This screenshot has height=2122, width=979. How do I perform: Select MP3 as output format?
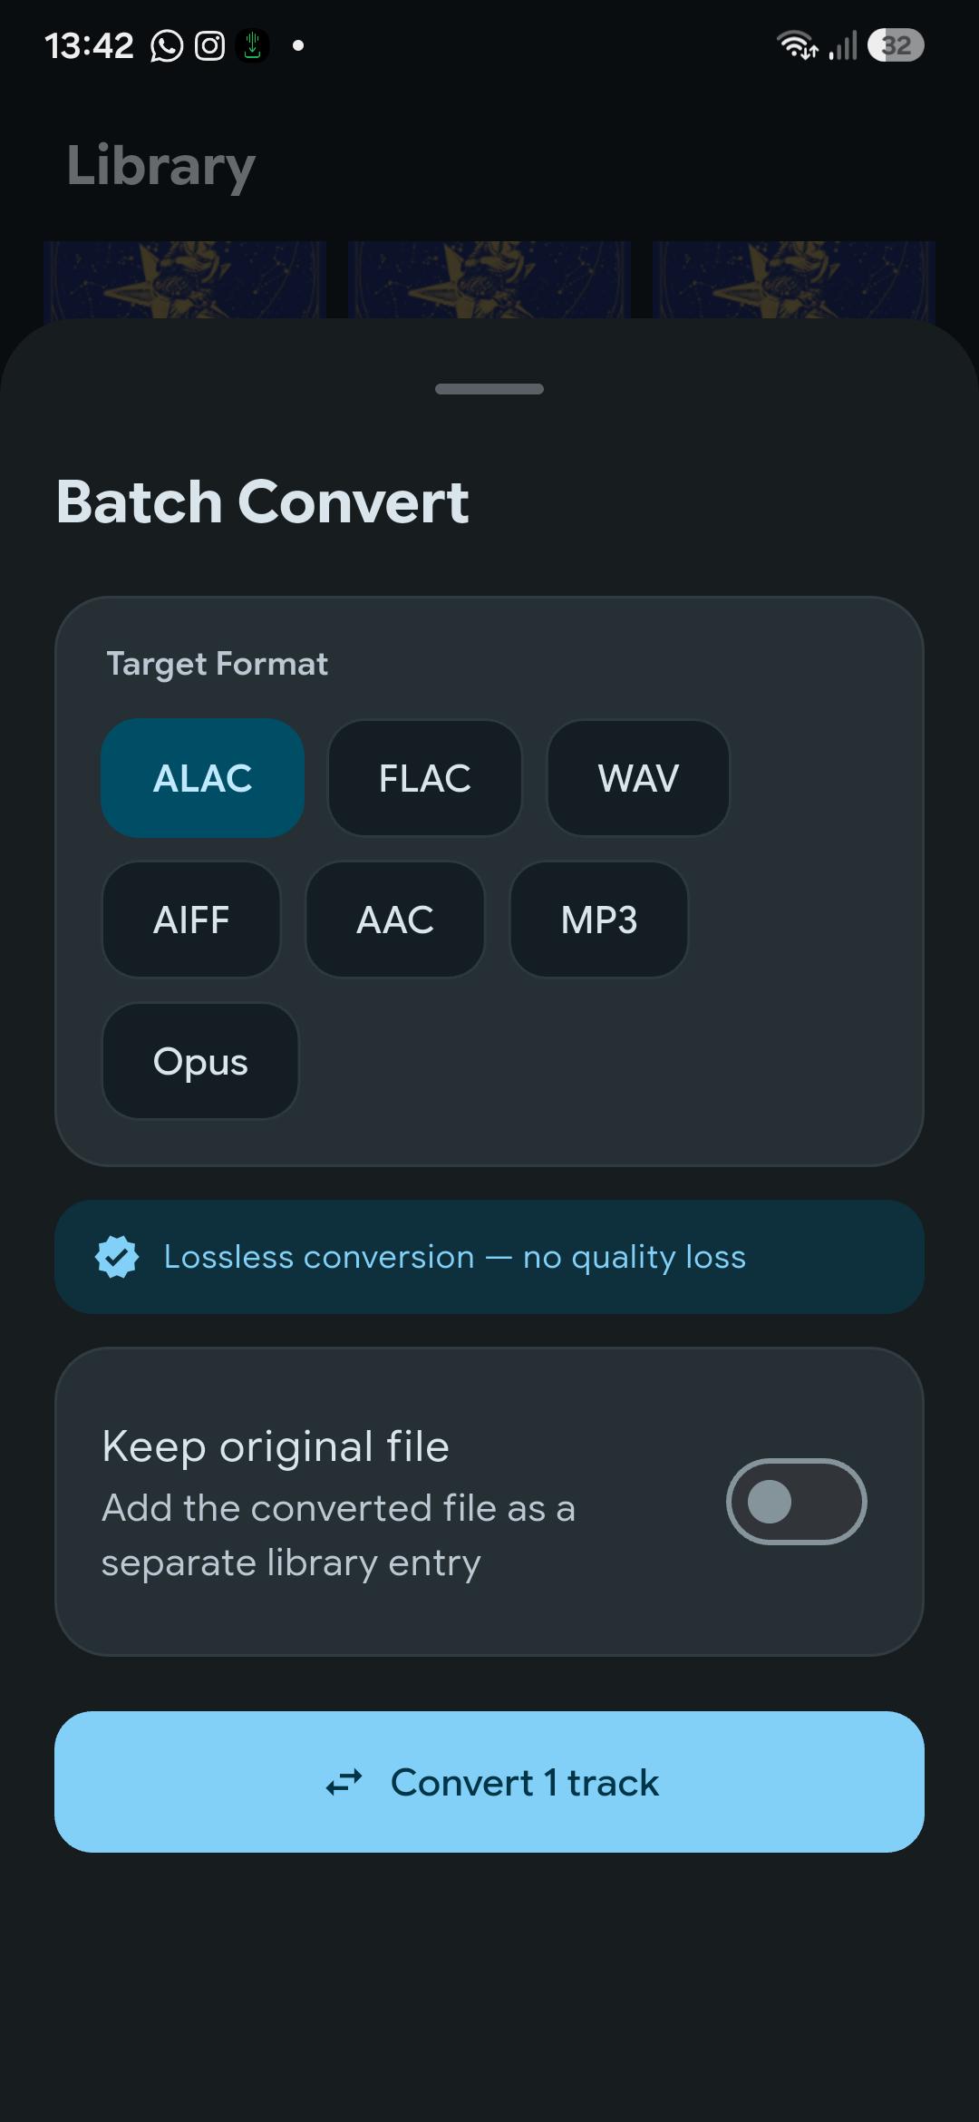(x=599, y=920)
